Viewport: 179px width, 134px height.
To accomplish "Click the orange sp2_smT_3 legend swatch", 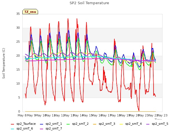I will [x=95, y=124].
